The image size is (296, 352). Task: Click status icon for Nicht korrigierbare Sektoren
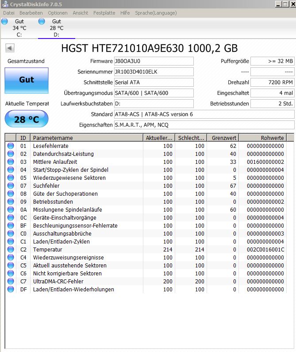(x=11, y=273)
